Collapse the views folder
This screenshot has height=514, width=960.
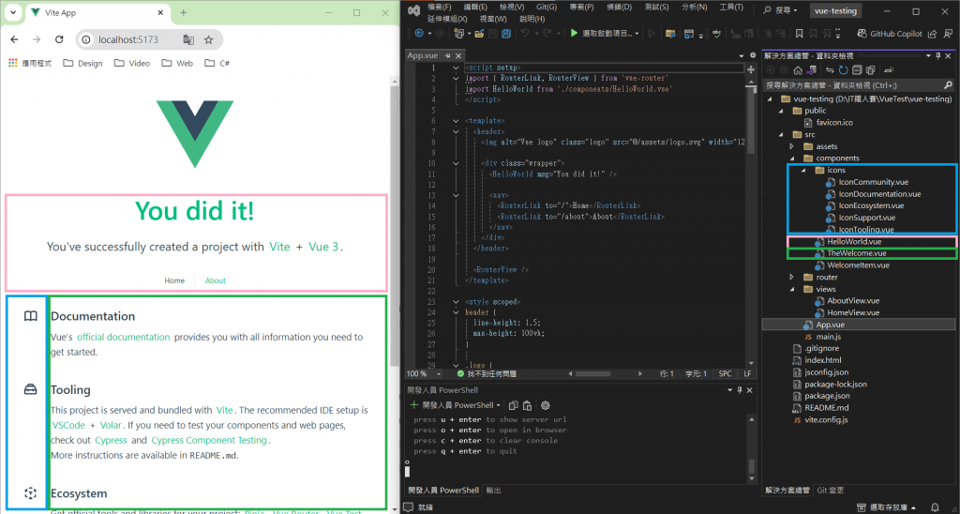[x=791, y=289]
